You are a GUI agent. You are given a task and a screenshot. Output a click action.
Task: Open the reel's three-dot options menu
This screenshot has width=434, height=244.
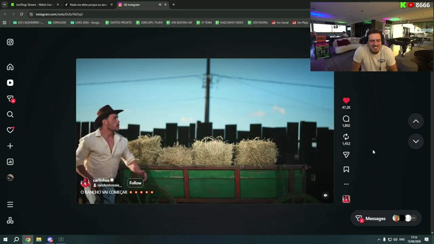click(346, 184)
